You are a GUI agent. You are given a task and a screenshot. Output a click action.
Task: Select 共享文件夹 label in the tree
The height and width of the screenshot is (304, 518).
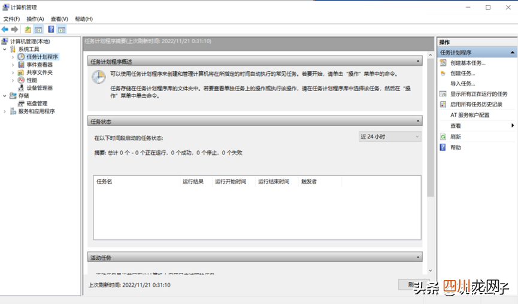(40, 72)
